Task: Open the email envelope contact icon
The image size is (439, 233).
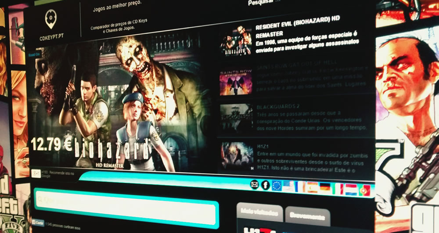Action: point(255,185)
